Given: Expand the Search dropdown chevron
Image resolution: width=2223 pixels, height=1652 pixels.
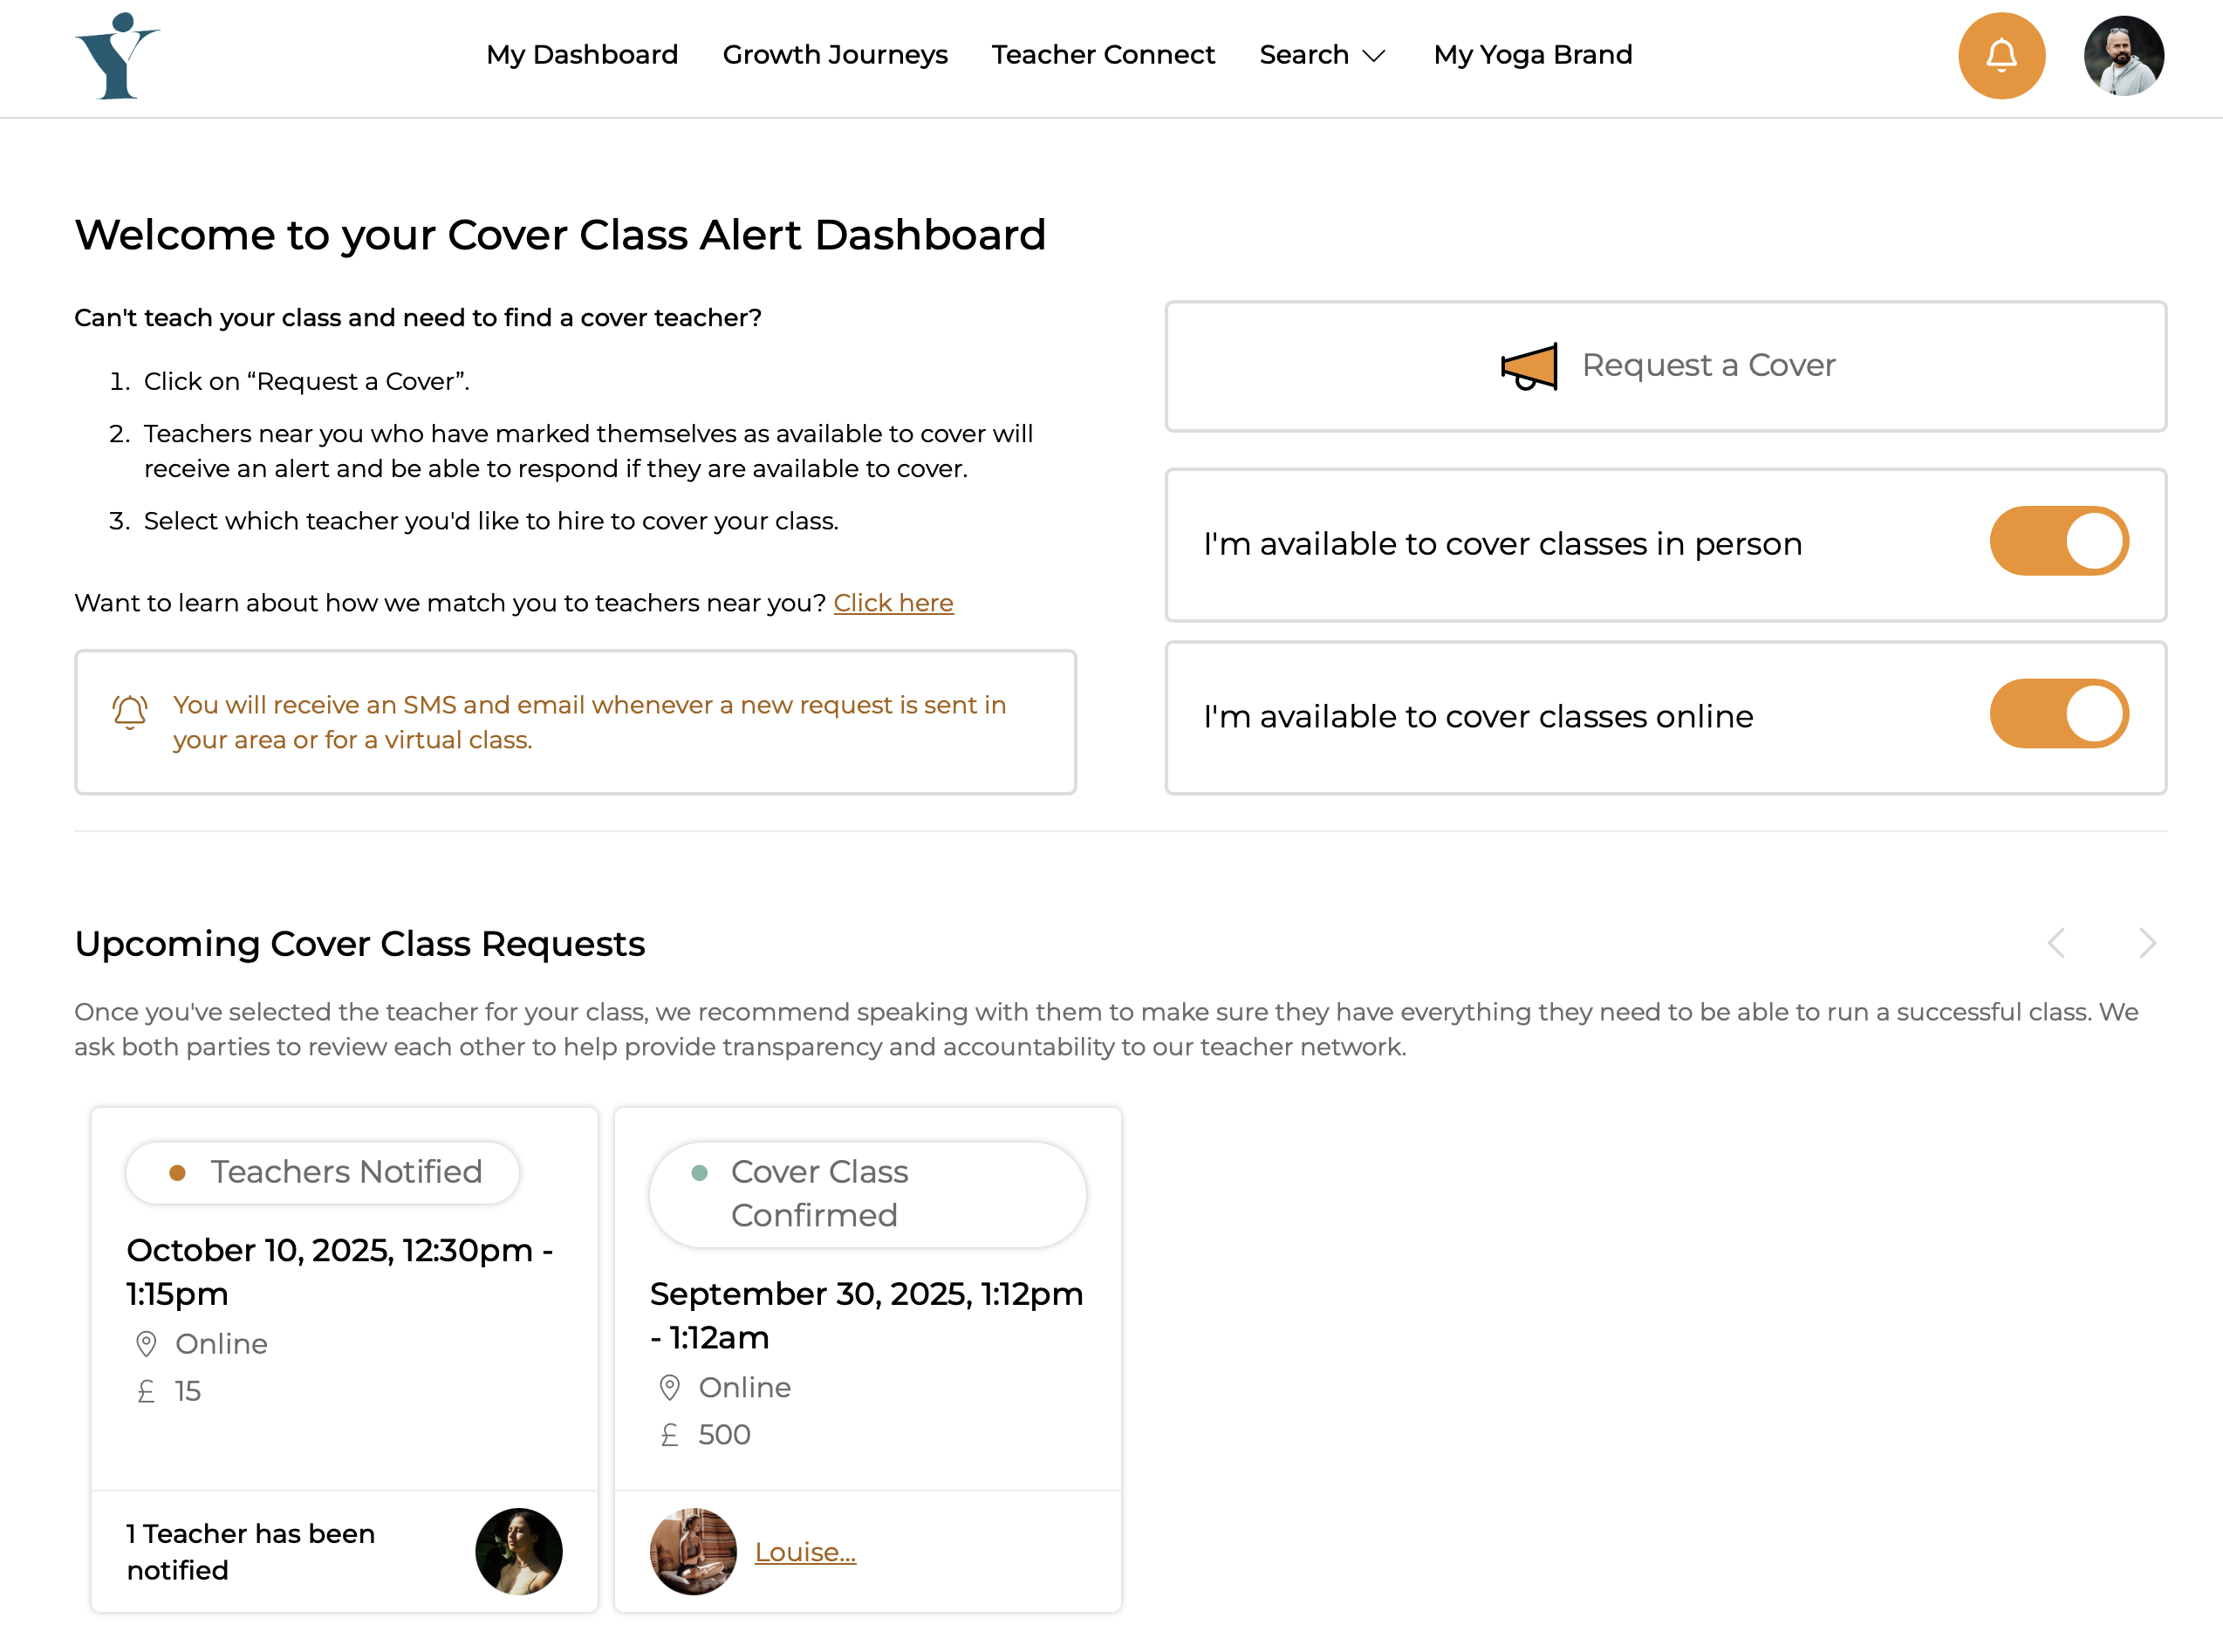Looking at the screenshot, I should pyautogui.click(x=1374, y=56).
